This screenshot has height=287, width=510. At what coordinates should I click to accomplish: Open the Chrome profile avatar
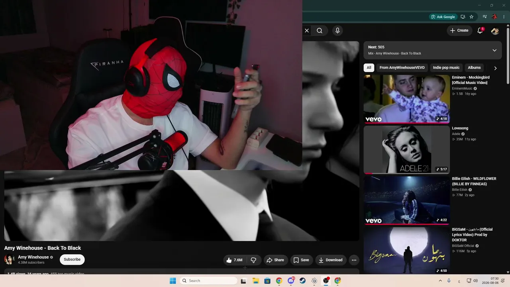(494, 17)
